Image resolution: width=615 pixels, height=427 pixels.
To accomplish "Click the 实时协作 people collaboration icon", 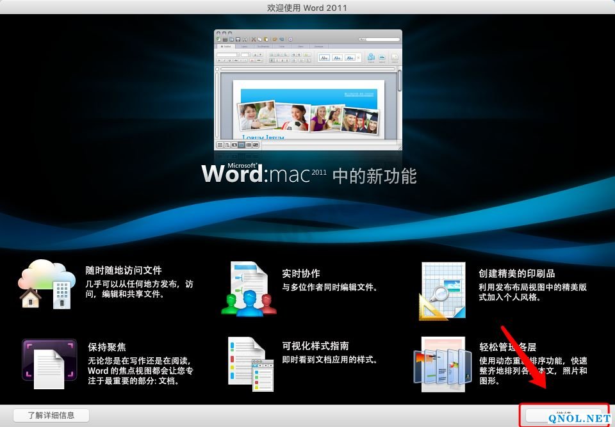I will pos(249,289).
